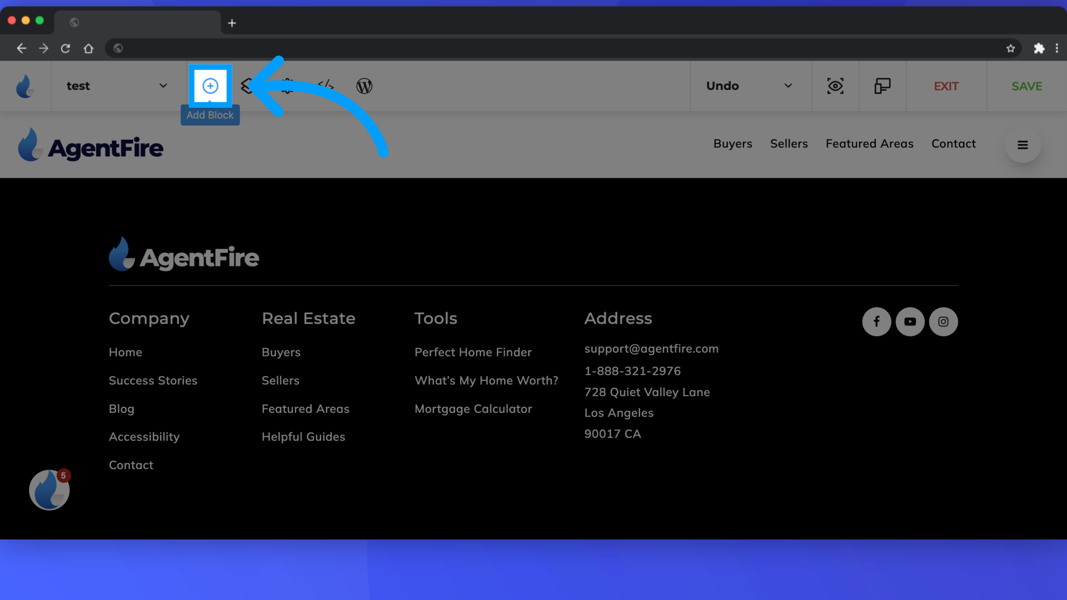This screenshot has width=1067, height=600.
Task: Toggle the preview/eye icon
Action: (x=835, y=86)
